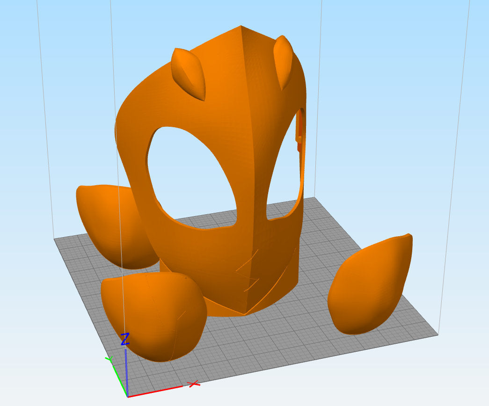Select the ear-shaped part at far right
This screenshot has width=489, height=406.
(370, 284)
